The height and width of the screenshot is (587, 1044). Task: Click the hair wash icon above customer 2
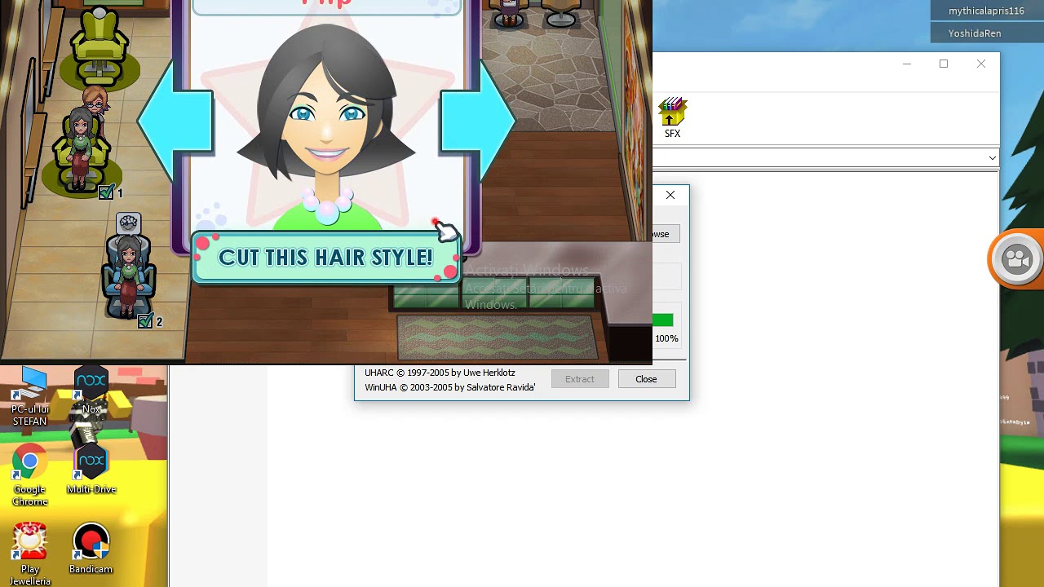coord(128,223)
